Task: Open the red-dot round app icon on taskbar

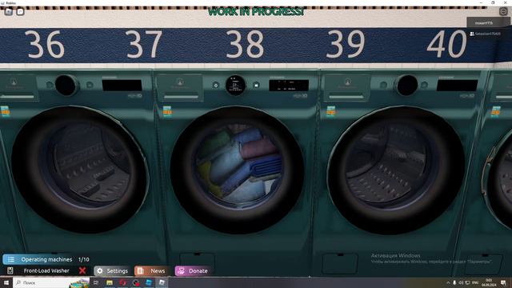Action: click(x=136, y=282)
